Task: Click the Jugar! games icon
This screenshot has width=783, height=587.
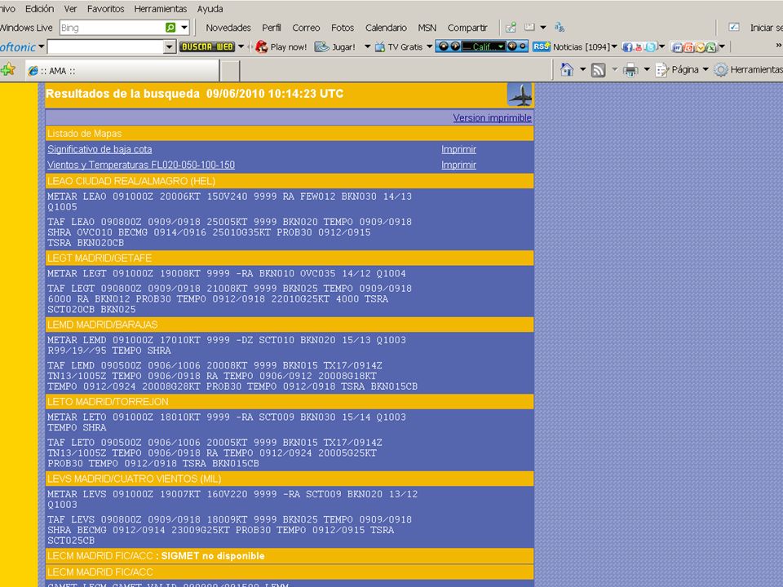Action: [321, 47]
